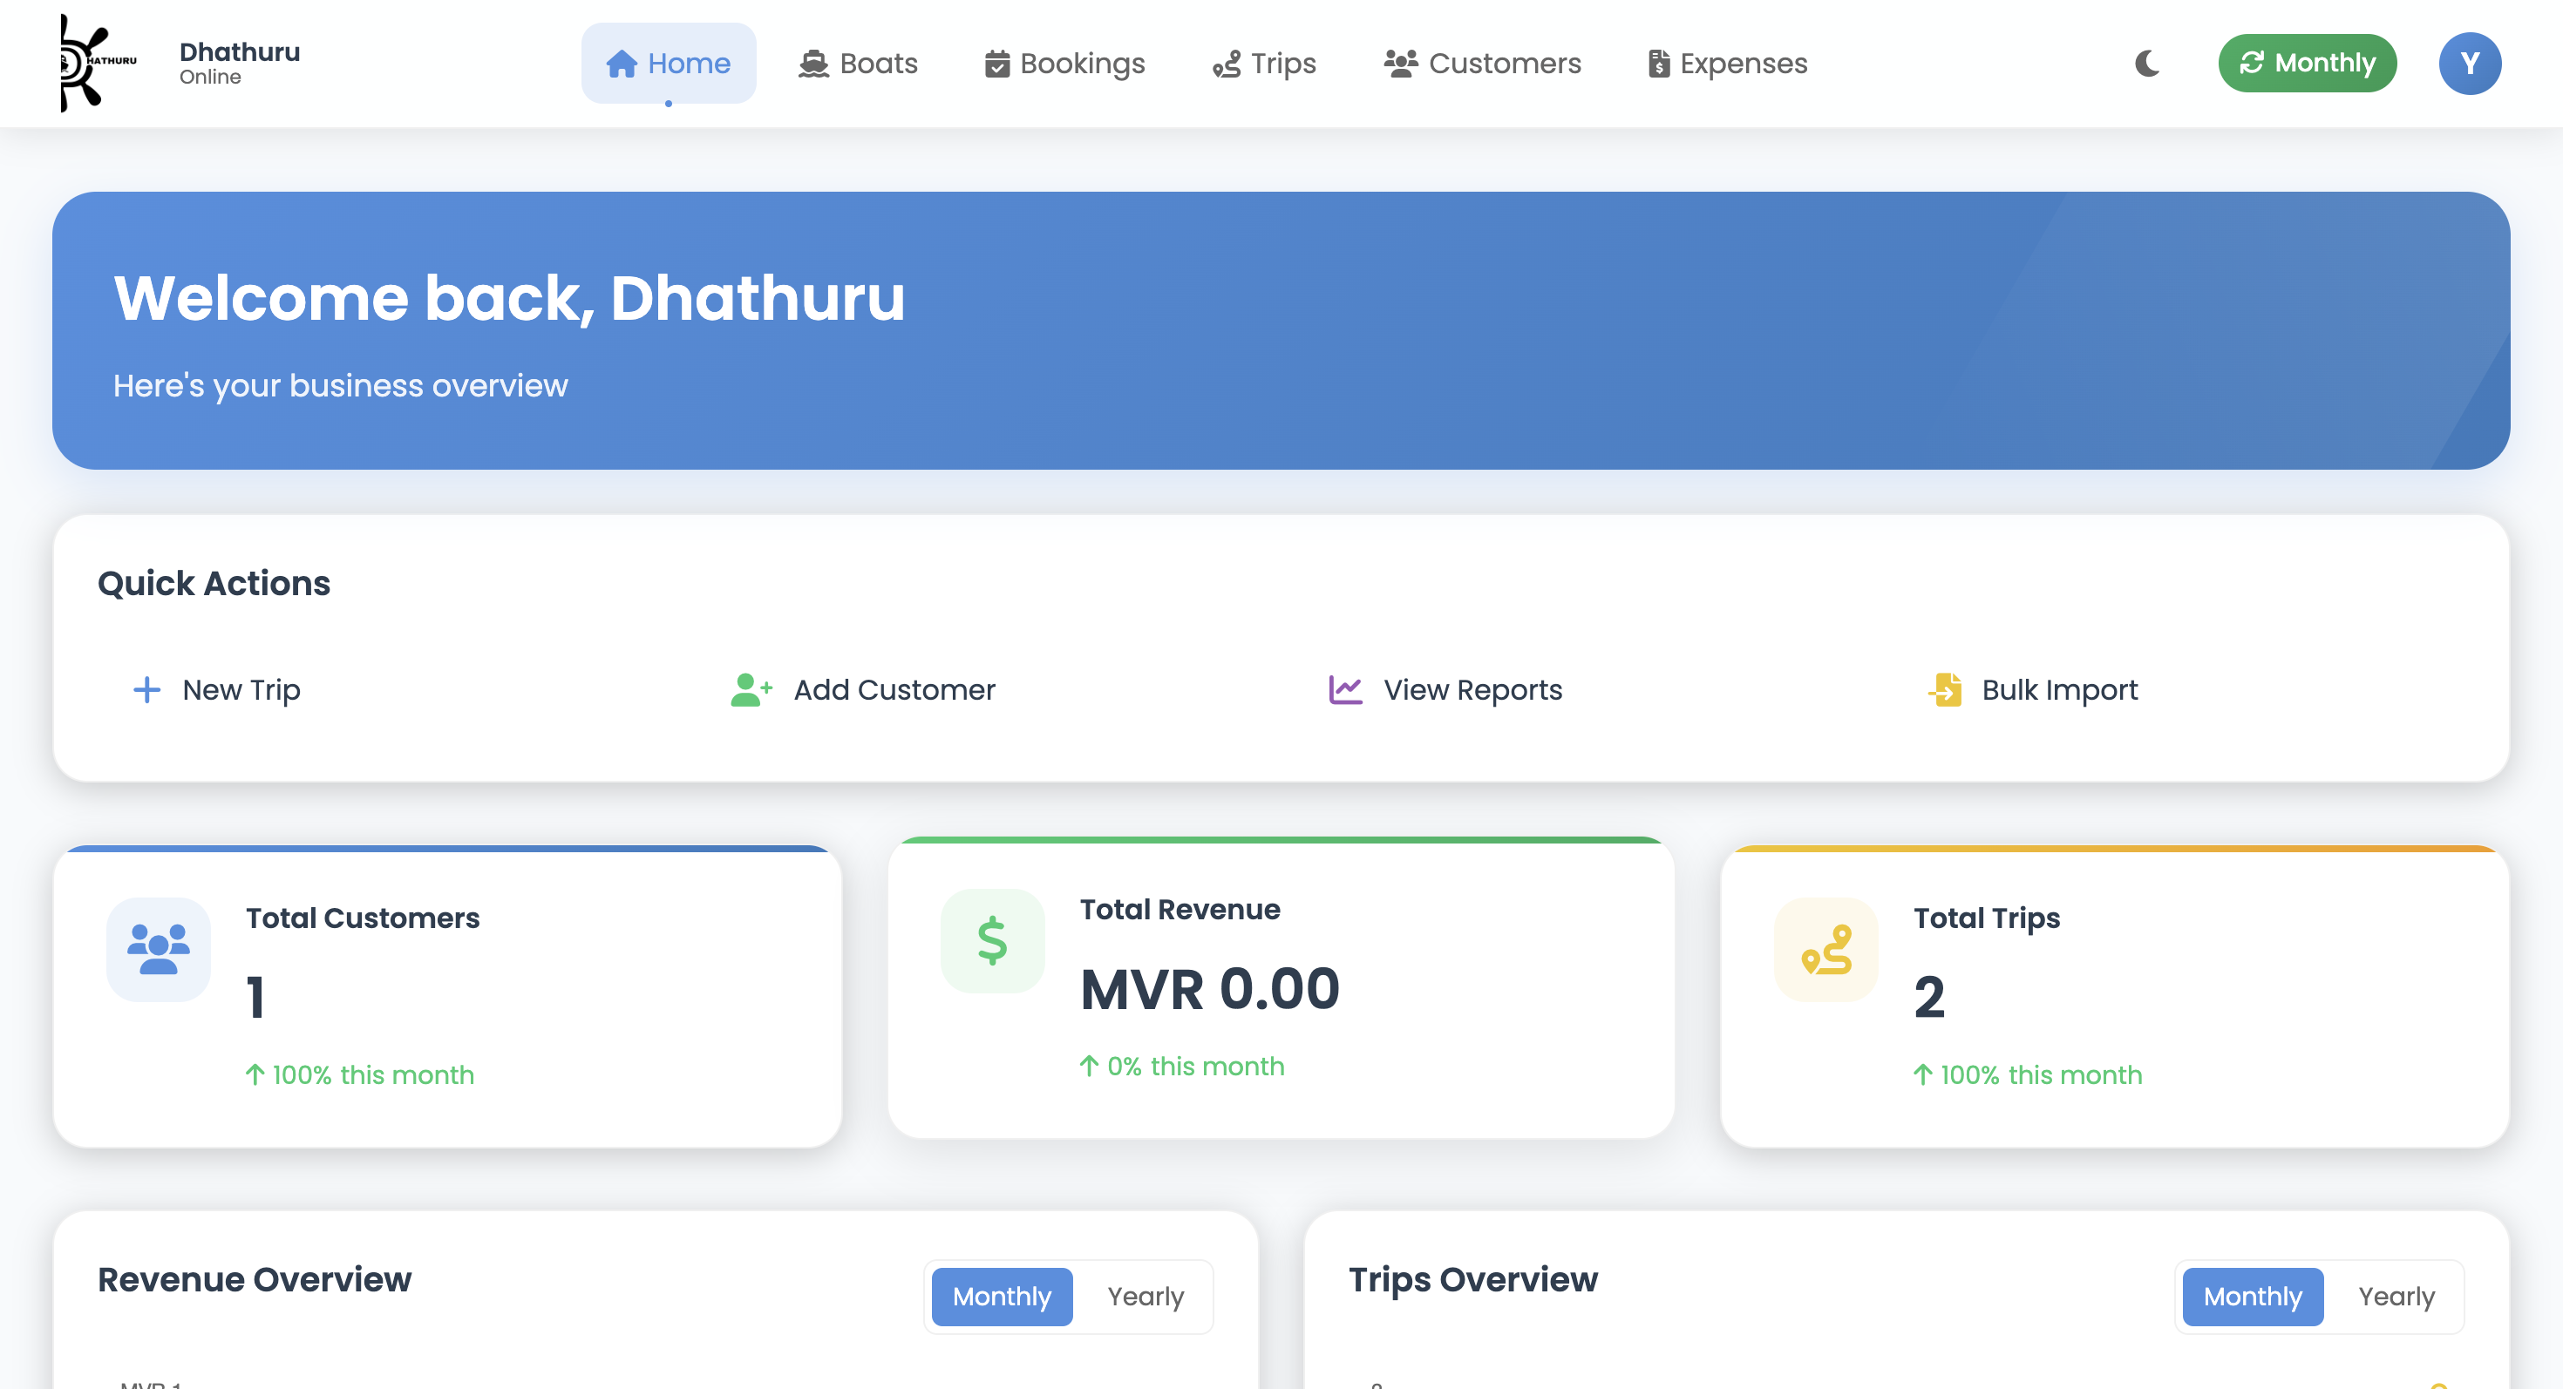Open the Bookings section
Screen dimensions: 2563x1389
pos(1064,64)
